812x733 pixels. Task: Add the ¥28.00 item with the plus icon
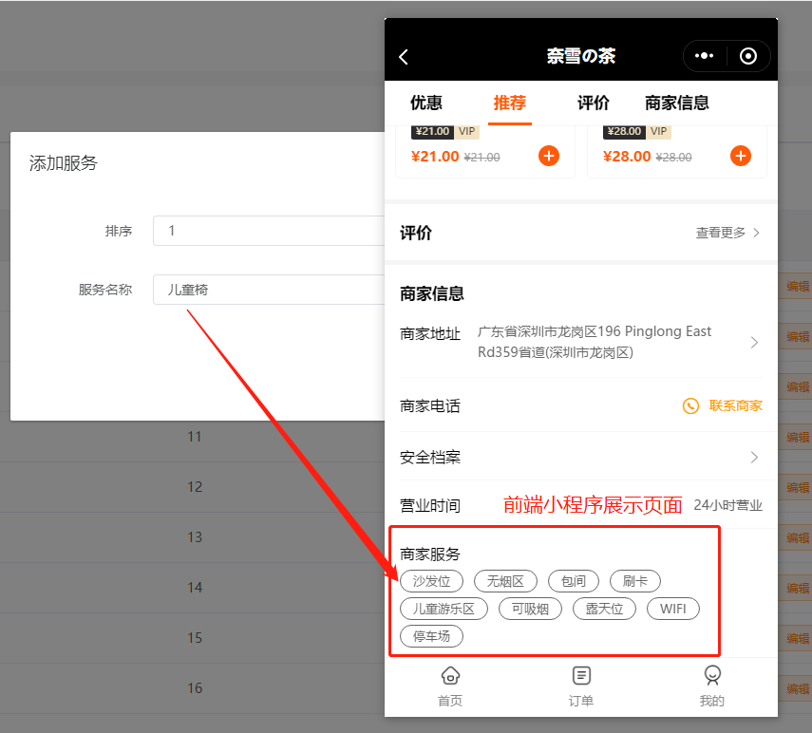coord(741,156)
